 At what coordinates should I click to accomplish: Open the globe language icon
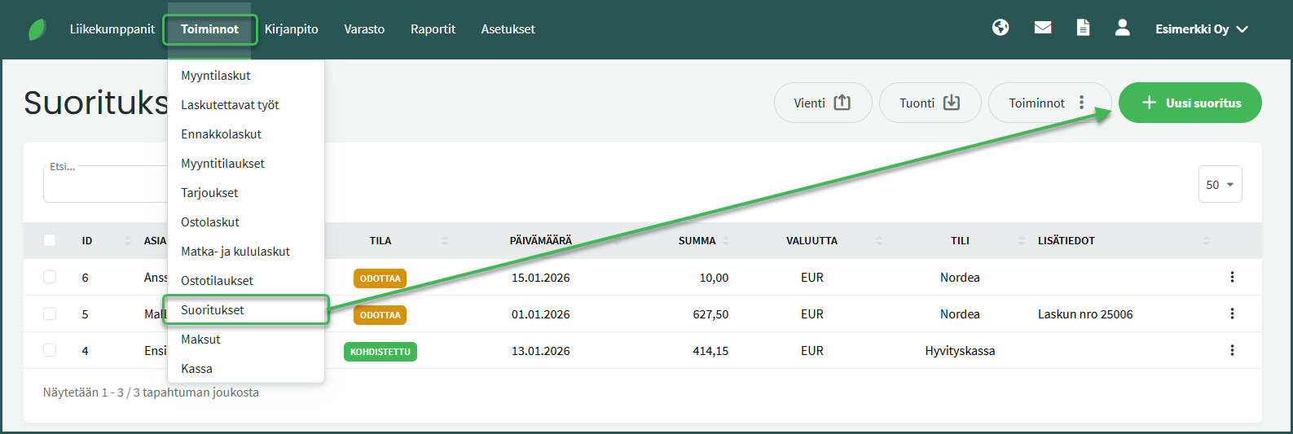click(x=1001, y=28)
